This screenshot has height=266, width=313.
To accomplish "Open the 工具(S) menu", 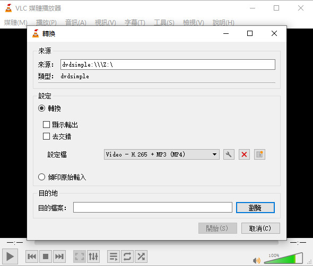I will 164,23.
